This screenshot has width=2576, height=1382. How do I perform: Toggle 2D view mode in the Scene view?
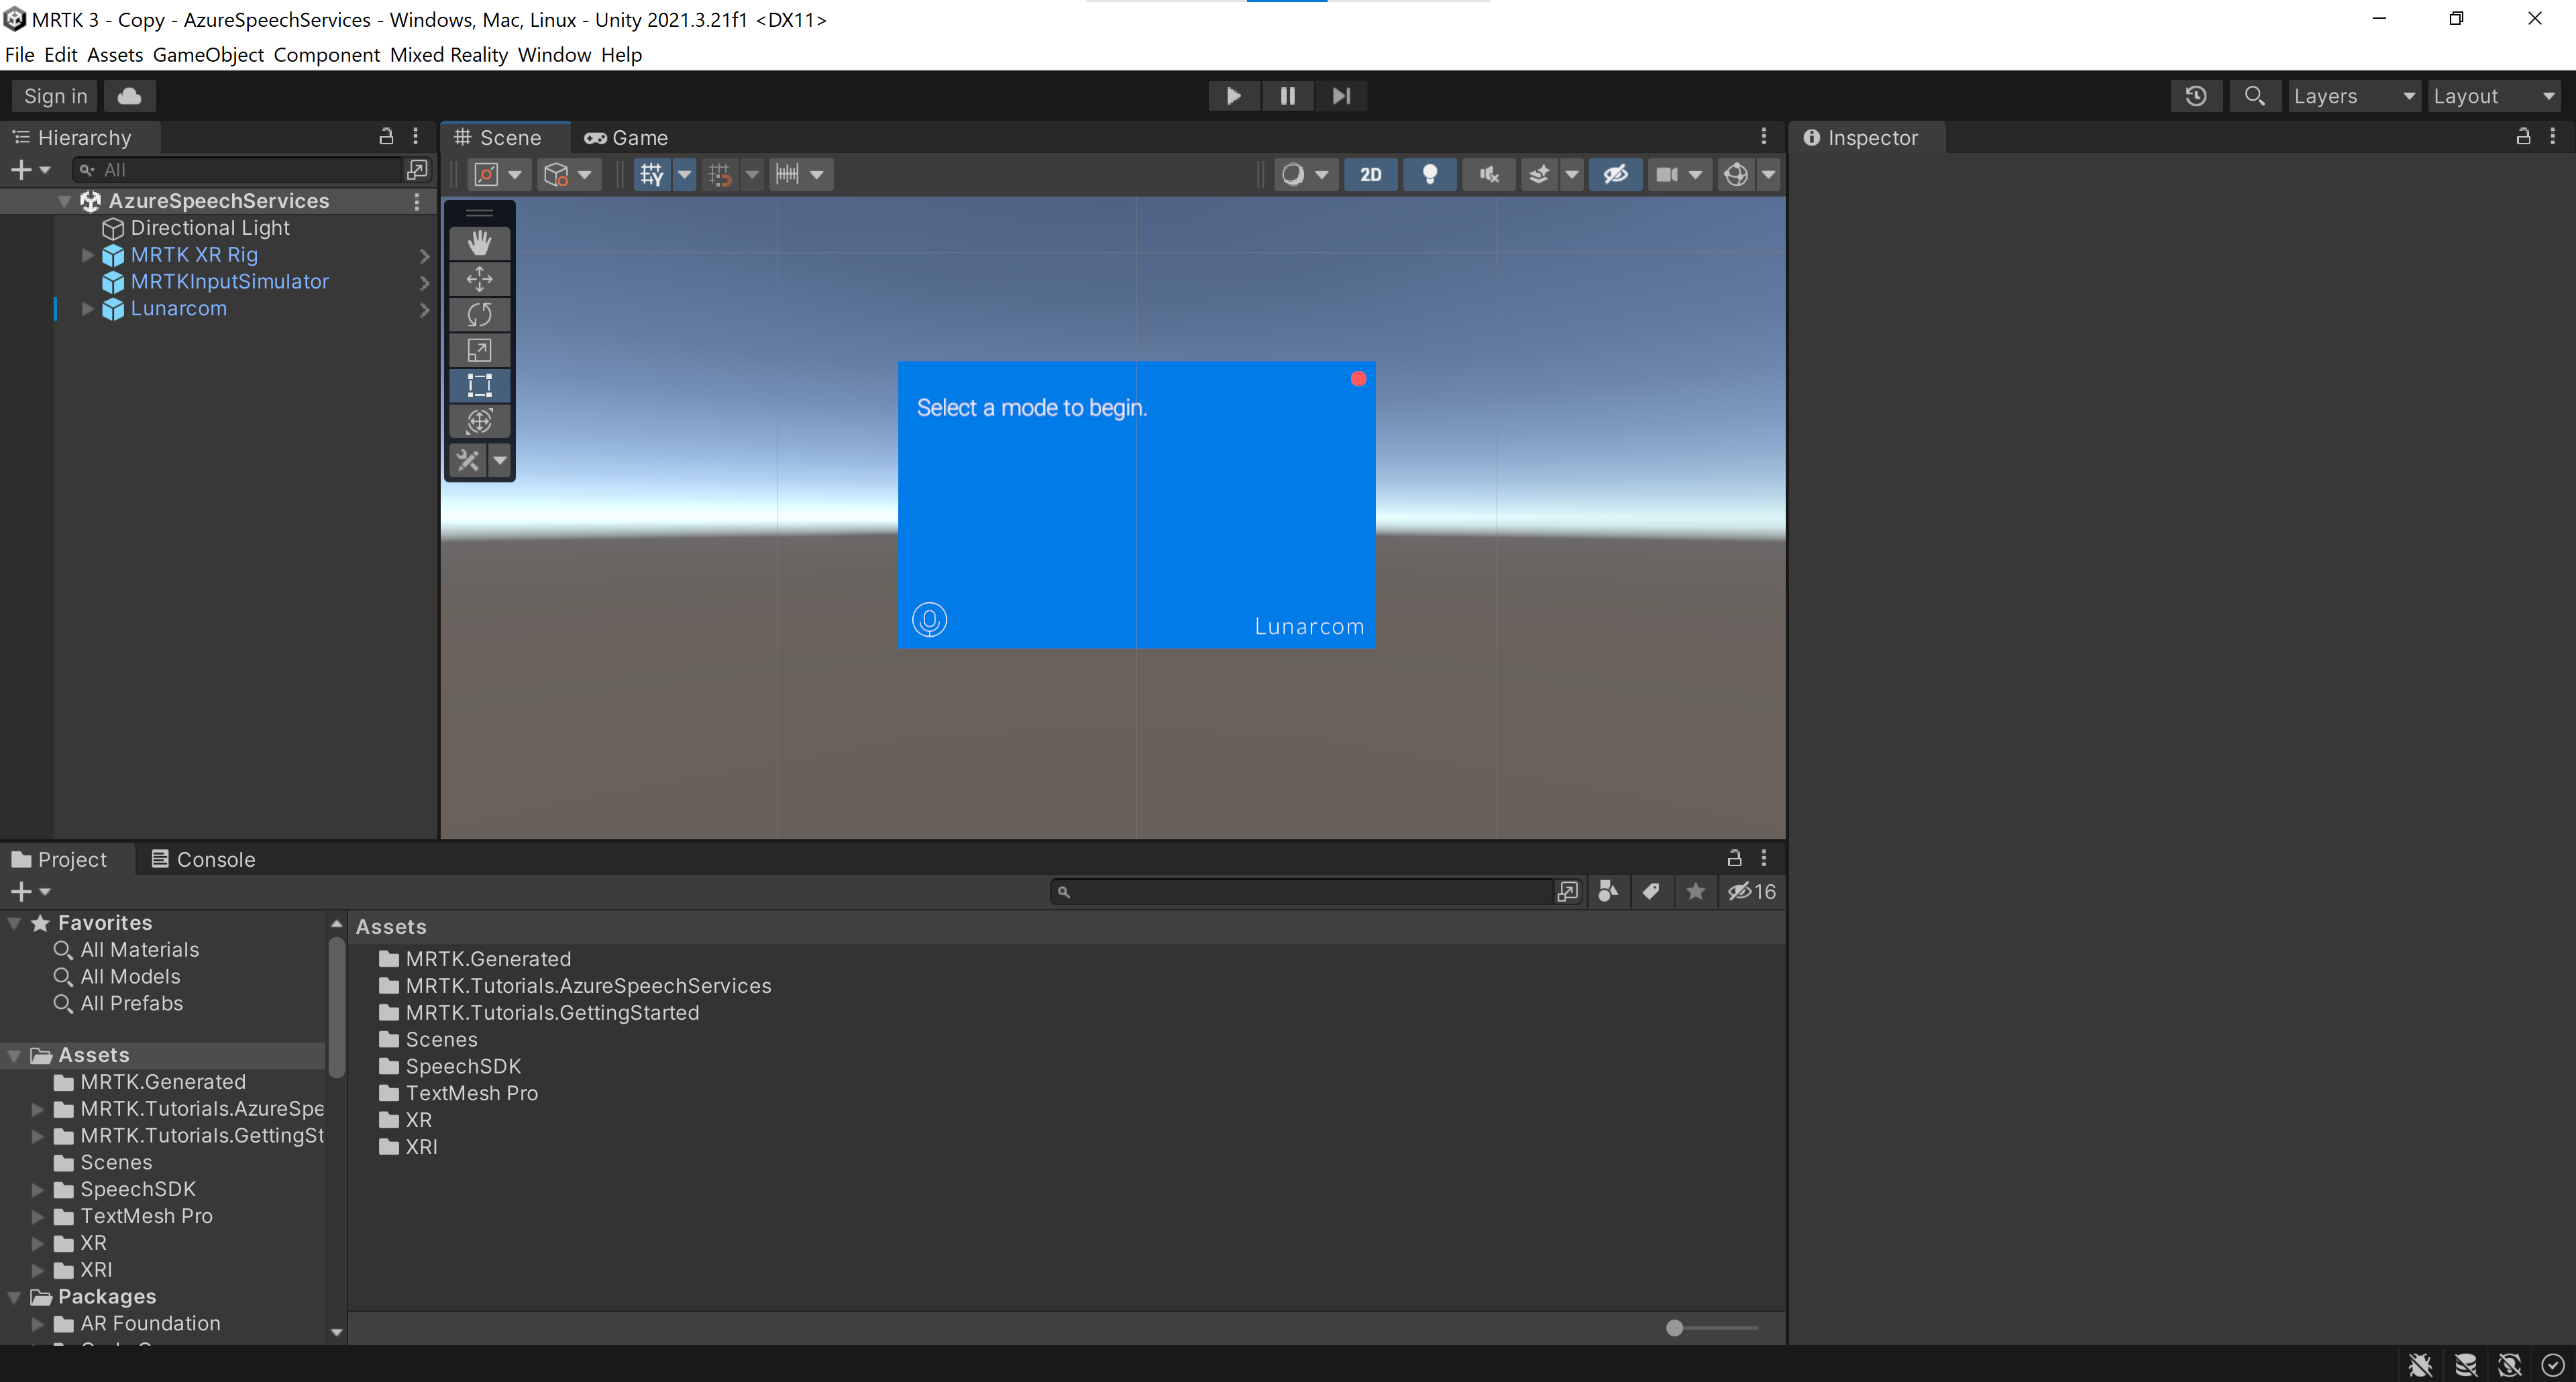(1370, 174)
